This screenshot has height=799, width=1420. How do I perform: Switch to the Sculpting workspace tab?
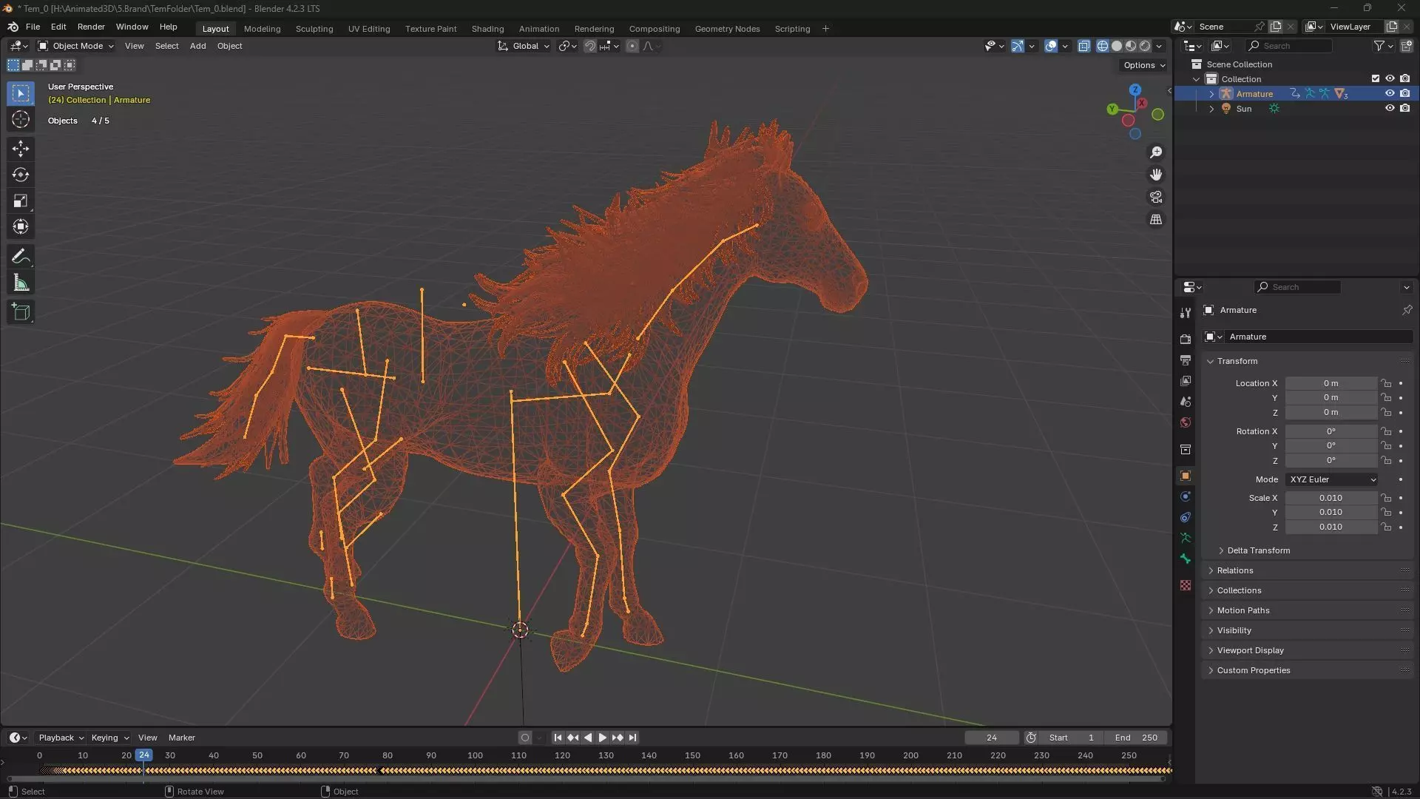click(x=314, y=29)
